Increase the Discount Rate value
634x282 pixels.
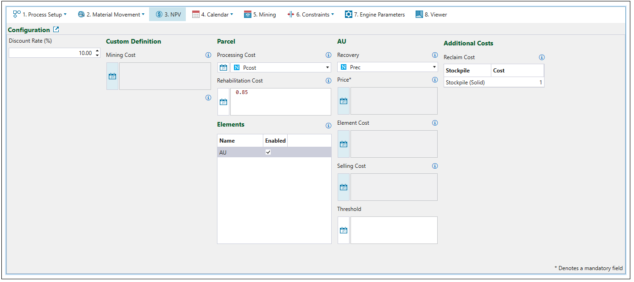point(97,51)
